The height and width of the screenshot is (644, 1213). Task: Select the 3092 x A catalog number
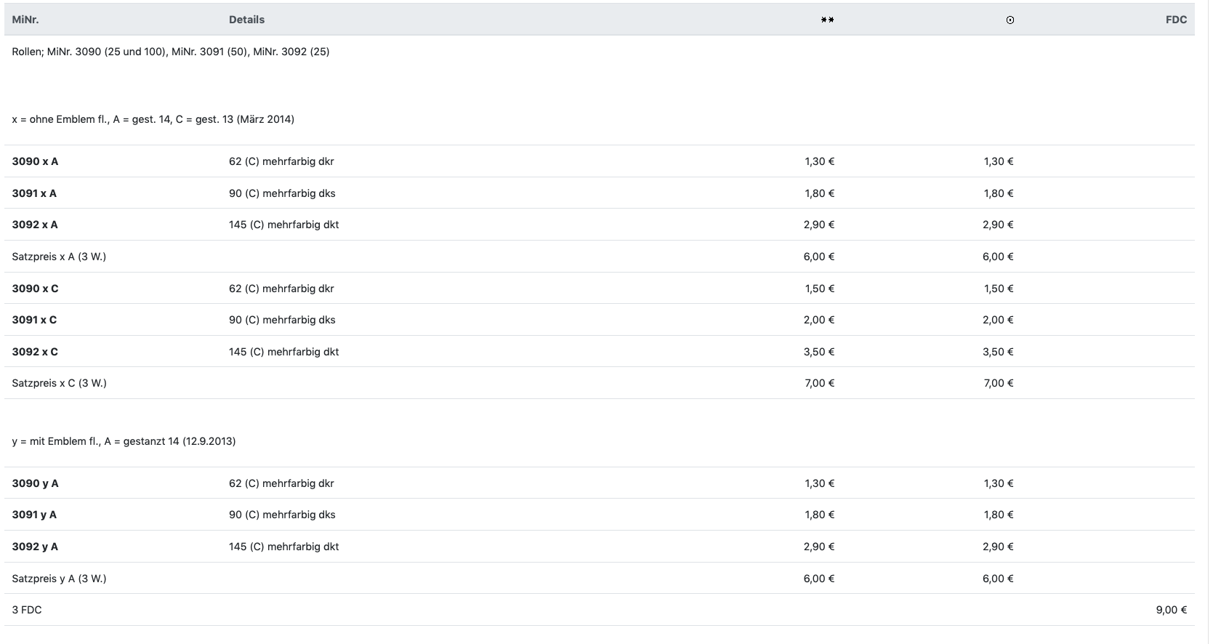tap(35, 225)
